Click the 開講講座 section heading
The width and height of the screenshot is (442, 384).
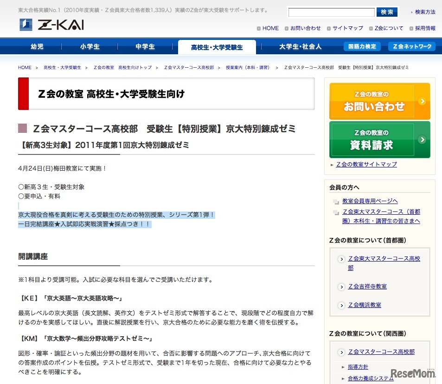[x=33, y=256]
